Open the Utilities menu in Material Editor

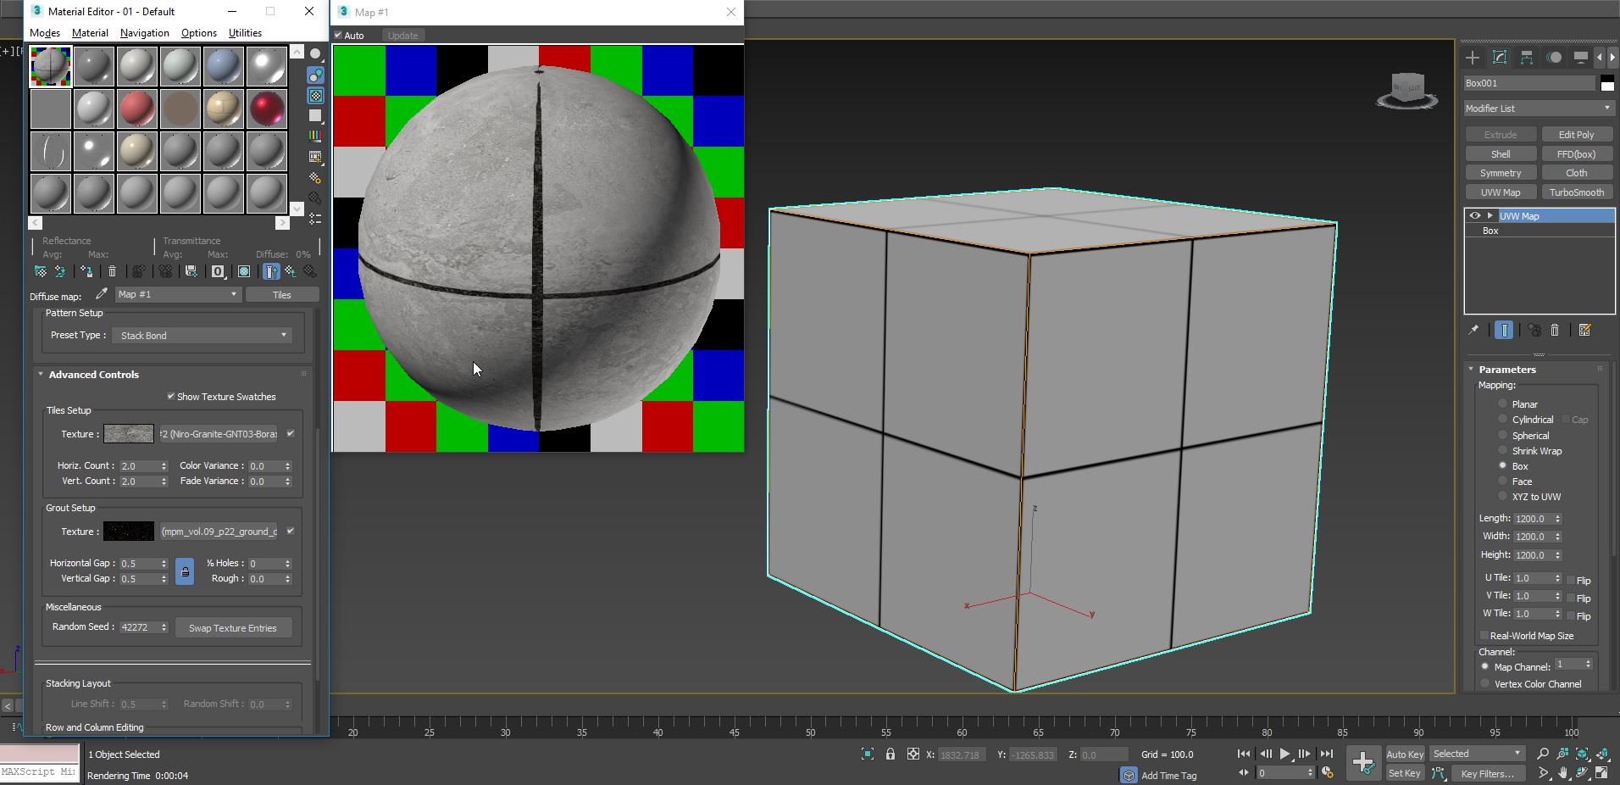[x=244, y=32]
